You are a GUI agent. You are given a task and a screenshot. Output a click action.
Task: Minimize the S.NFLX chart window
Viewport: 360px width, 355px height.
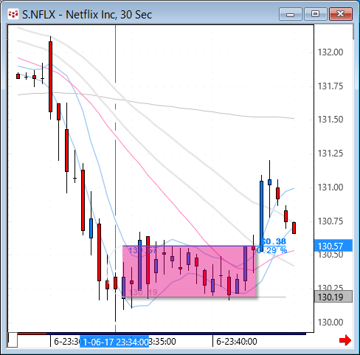291,14
